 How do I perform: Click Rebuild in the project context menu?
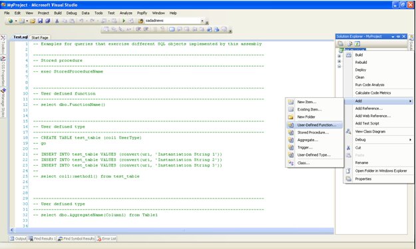click(x=378, y=63)
